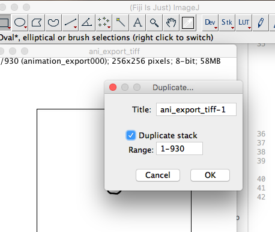Uncheck the Duplicate stack checkbox
This screenshot has width=275, height=232.
[131, 135]
